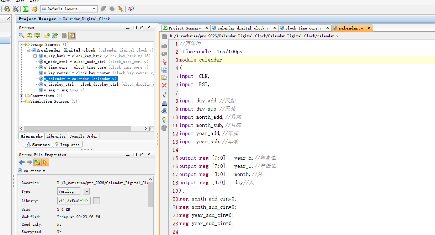This screenshot has height=235, width=435.
Task: Click Collapse All icon in Sources panel
Action: point(29,36)
